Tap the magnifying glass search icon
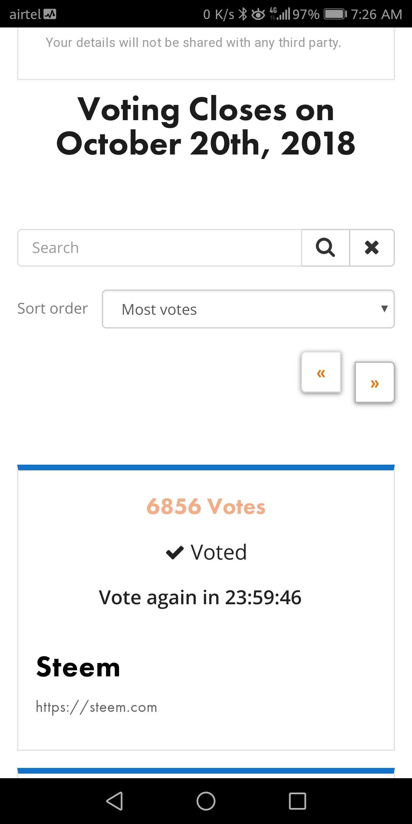The height and width of the screenshot is (824, 412). [325, 248]
